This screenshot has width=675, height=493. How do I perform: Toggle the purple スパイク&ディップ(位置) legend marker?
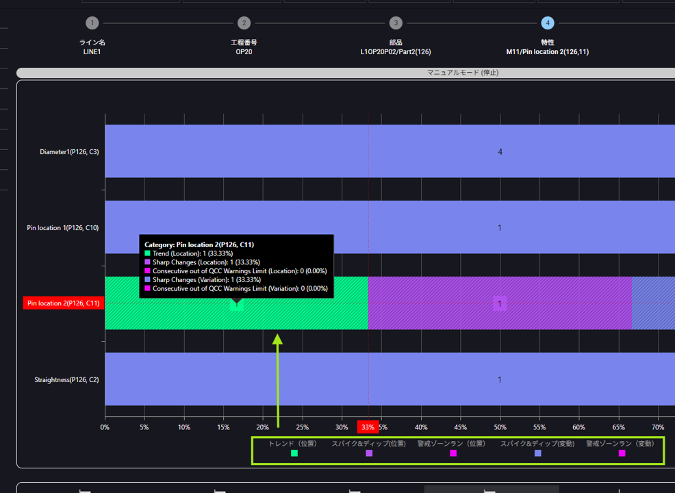point(369,453)
